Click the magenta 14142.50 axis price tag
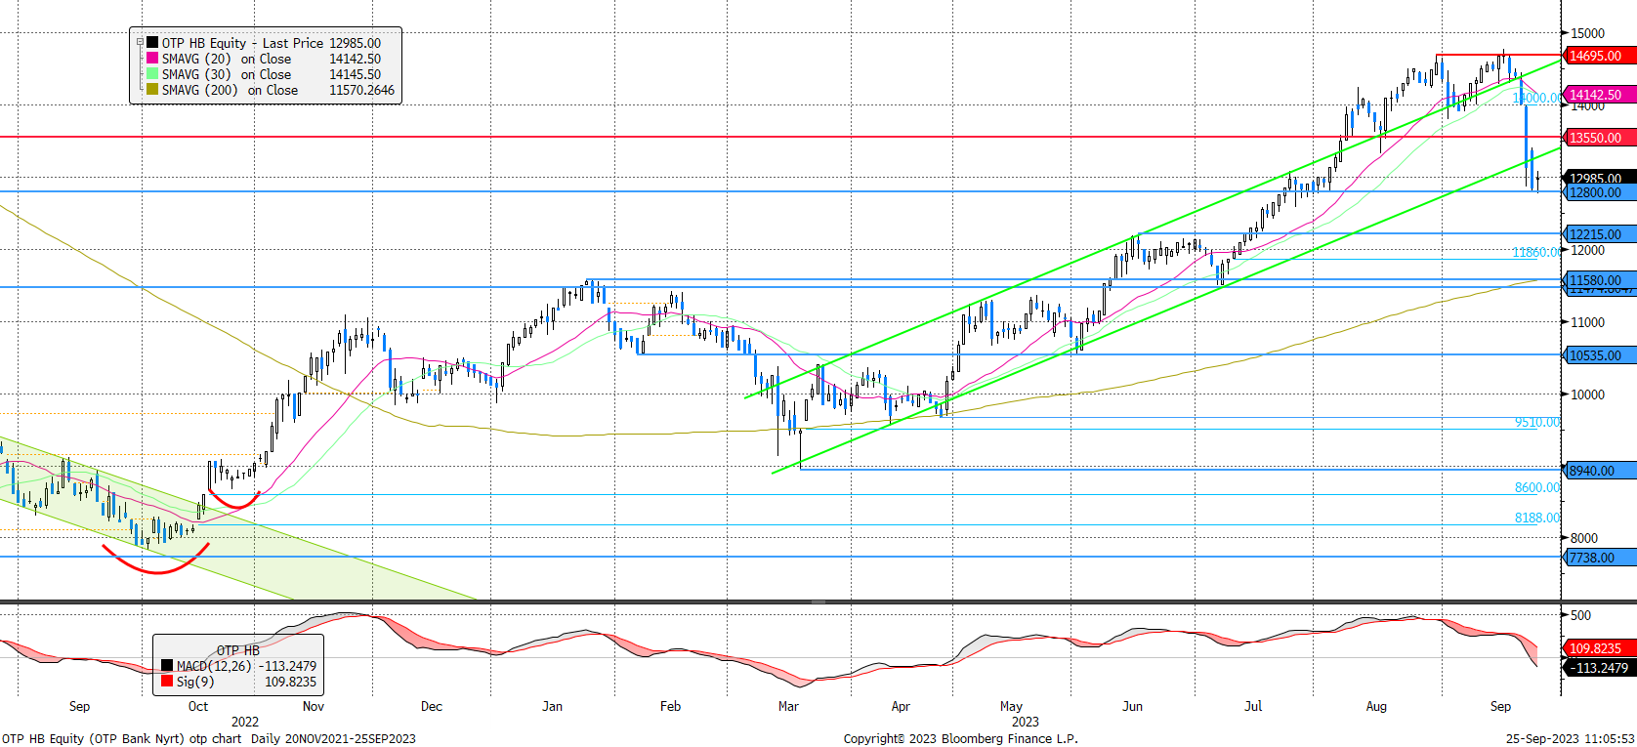 pos(1599,95)
